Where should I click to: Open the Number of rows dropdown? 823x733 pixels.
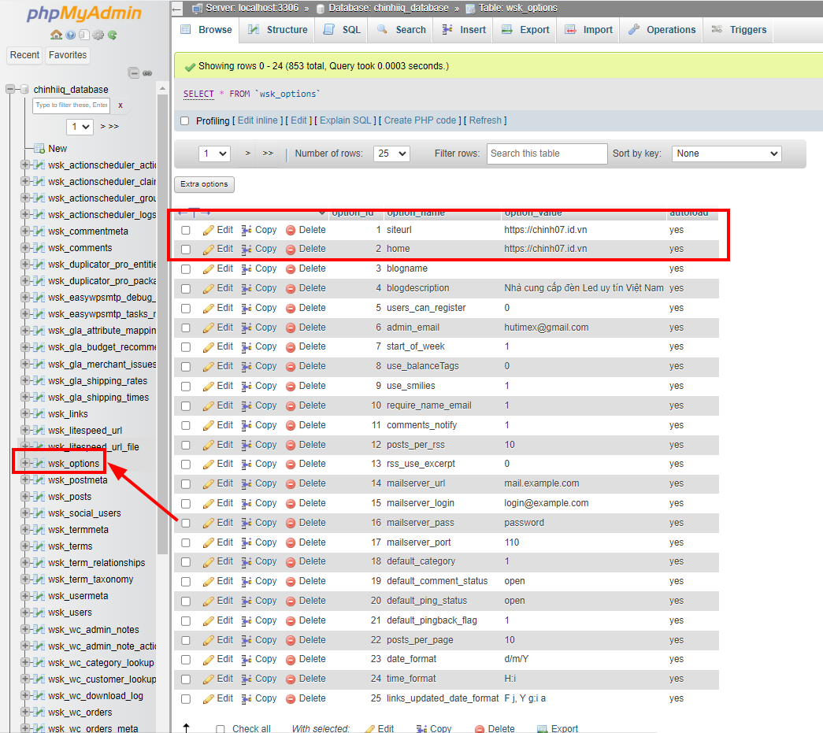click(x=391, y=154)
